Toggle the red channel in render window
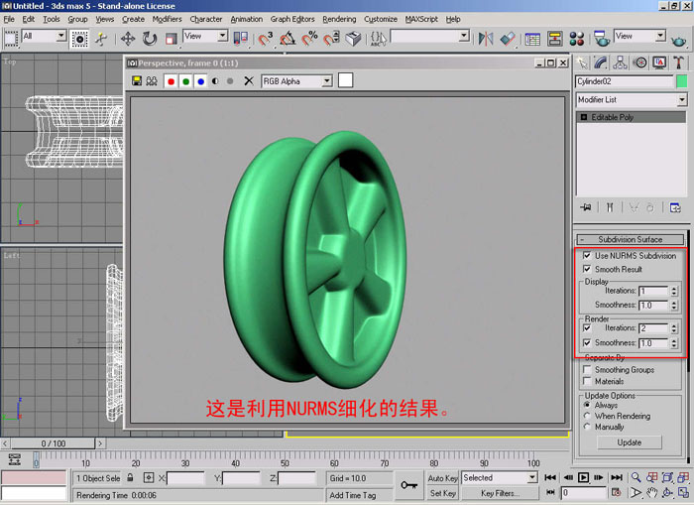Image resolution: width=694 pixels, height=505 pixels. click(x=171, y=81)
